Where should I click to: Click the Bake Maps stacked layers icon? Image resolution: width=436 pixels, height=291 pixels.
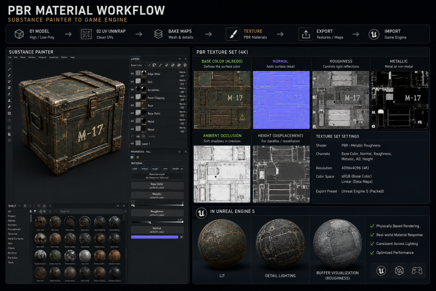pyautogui.click(x=158, y=34)
